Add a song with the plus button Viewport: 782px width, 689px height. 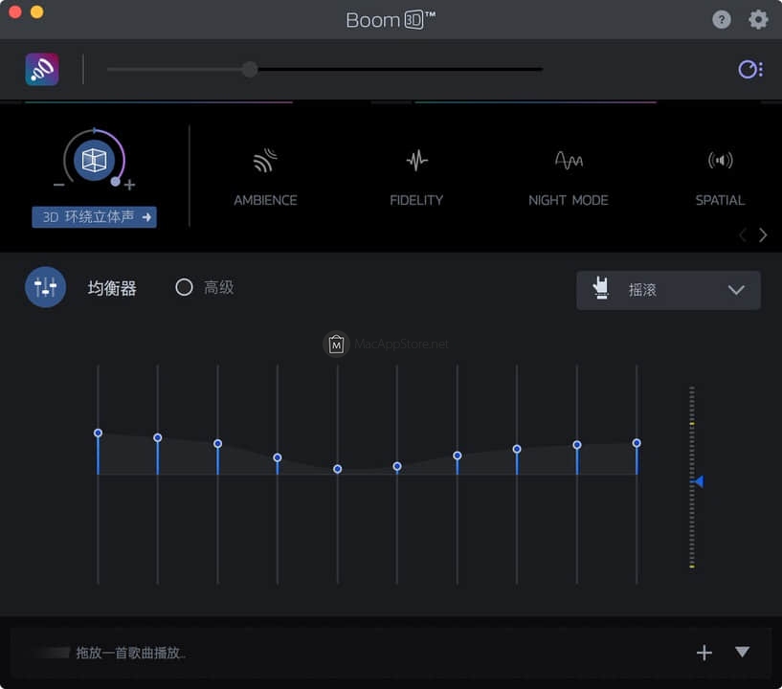point(704,653)
